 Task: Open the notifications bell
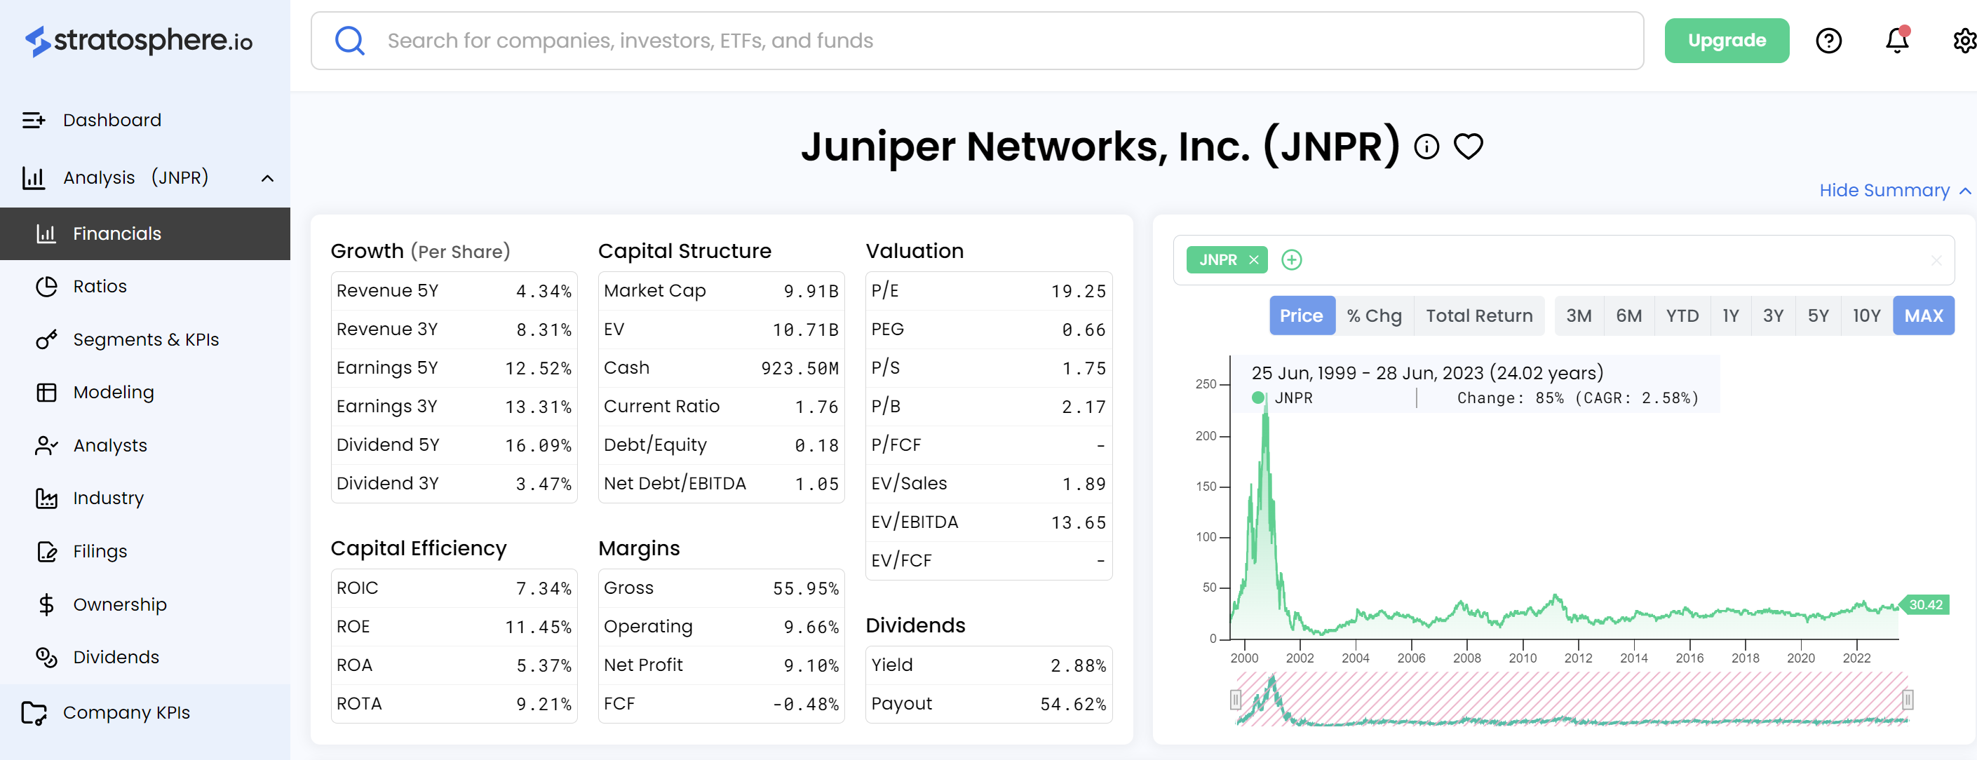1896,40
